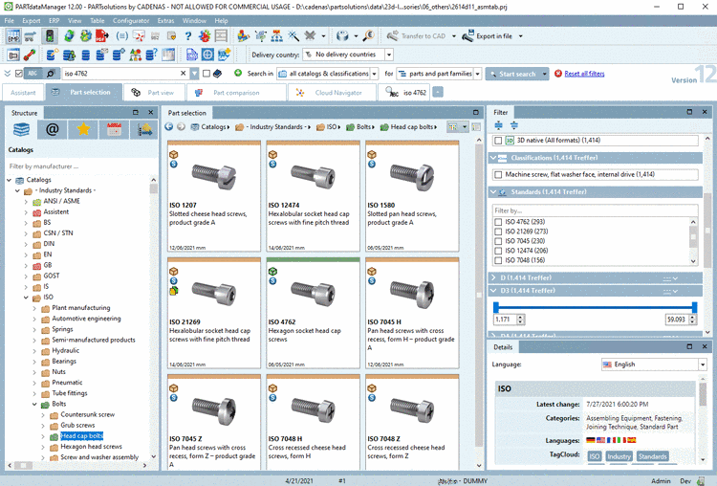The height and width of the screenshot is (486, 717).
Task: Open favorites star icon in Structure panel
Action: (83, 130)
